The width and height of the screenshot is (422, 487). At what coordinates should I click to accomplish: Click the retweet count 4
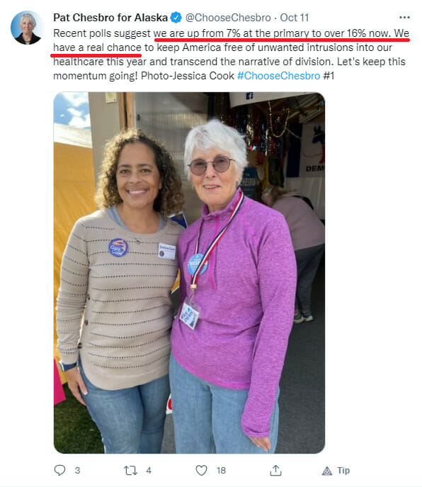(149, 471)
